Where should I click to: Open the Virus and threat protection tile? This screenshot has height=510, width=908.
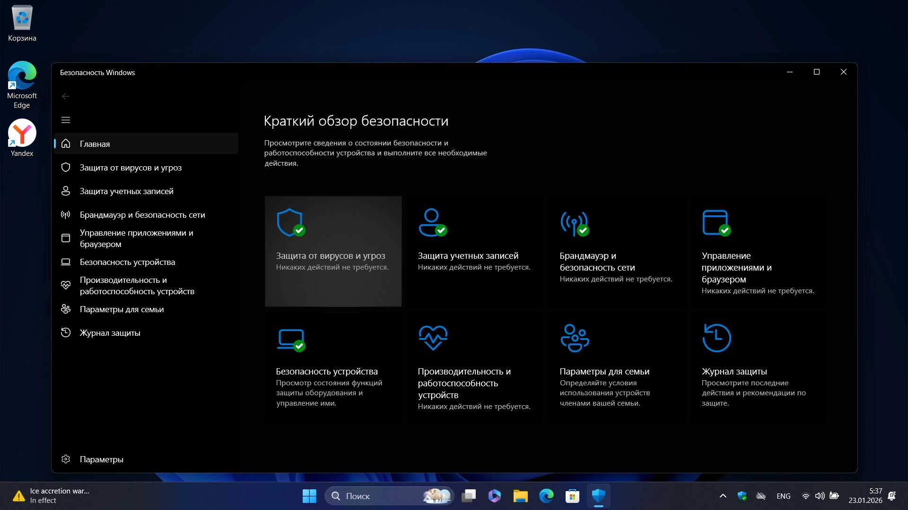click(333, 251)
